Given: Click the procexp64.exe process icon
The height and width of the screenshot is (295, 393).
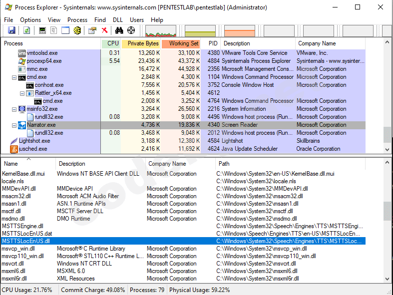Looking at the screenshot, I should click(22, 61).
